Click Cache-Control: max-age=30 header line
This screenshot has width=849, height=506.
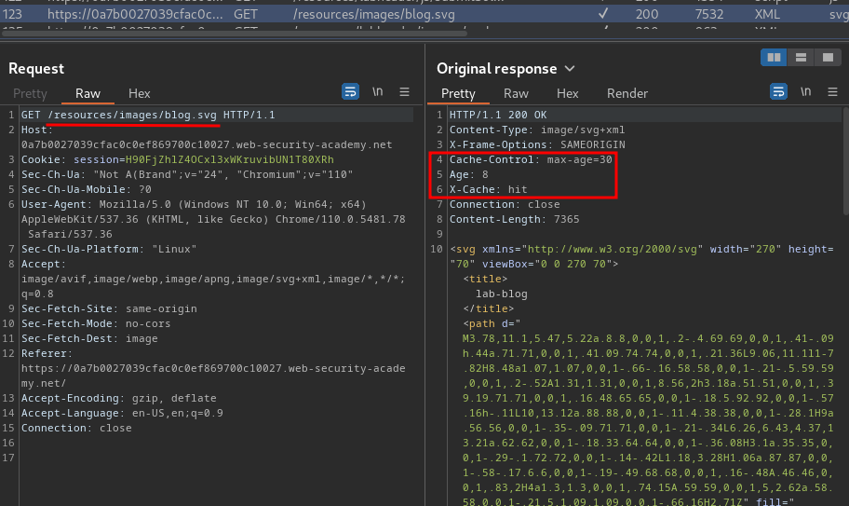531,160
